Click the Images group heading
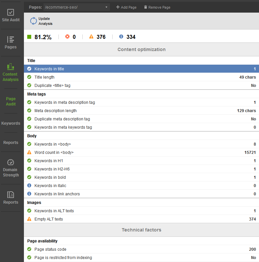 click(34, 203)
